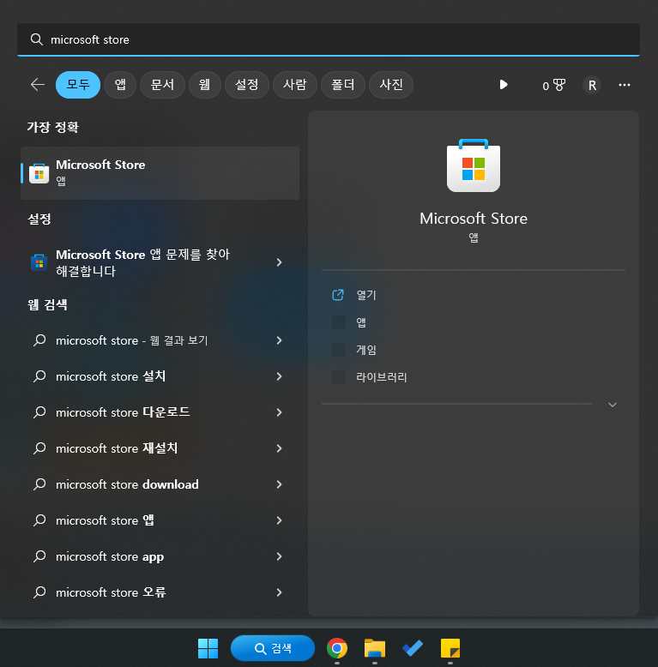Screen dimensions: 658x667
Task: Open the R account avatar
Action: click(592, 85)
